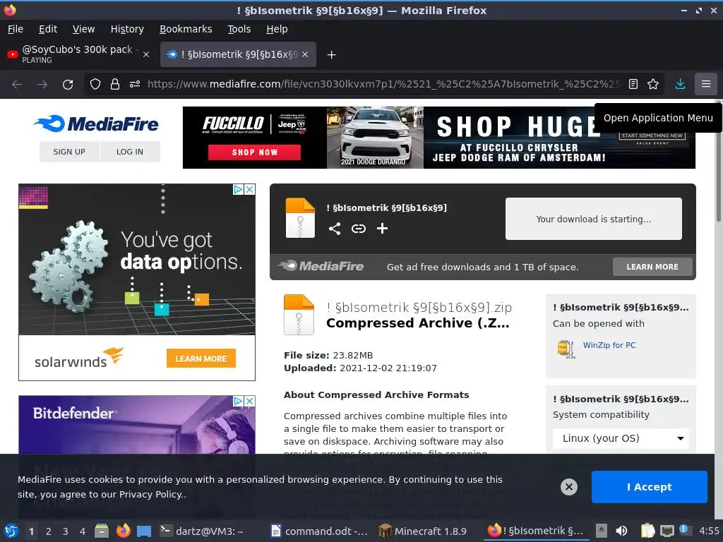Screen dimensions: 723x542
Task: Click the Bitdefender ad banner
Action: (136, 425)
